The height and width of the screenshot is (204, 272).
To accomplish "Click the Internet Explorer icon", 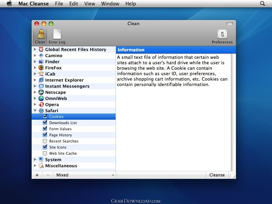I will tap(41, 80).
